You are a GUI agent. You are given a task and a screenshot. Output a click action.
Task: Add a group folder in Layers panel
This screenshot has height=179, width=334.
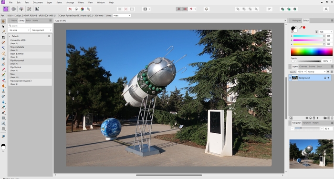[325, 118]
